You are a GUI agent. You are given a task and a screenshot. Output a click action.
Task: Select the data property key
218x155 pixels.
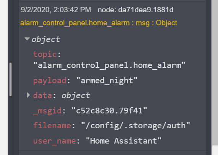42,95
